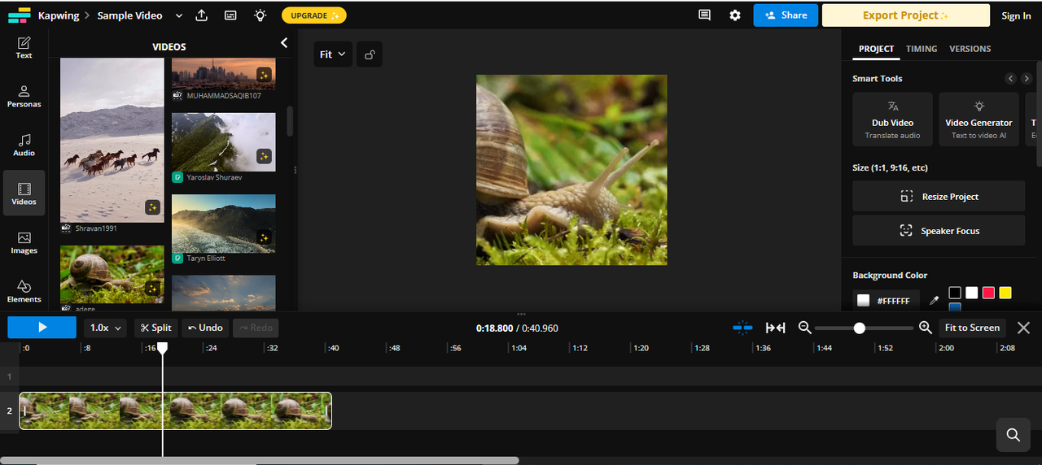
Task: Open the comments speech bubble icon
Action: (705, 15)
